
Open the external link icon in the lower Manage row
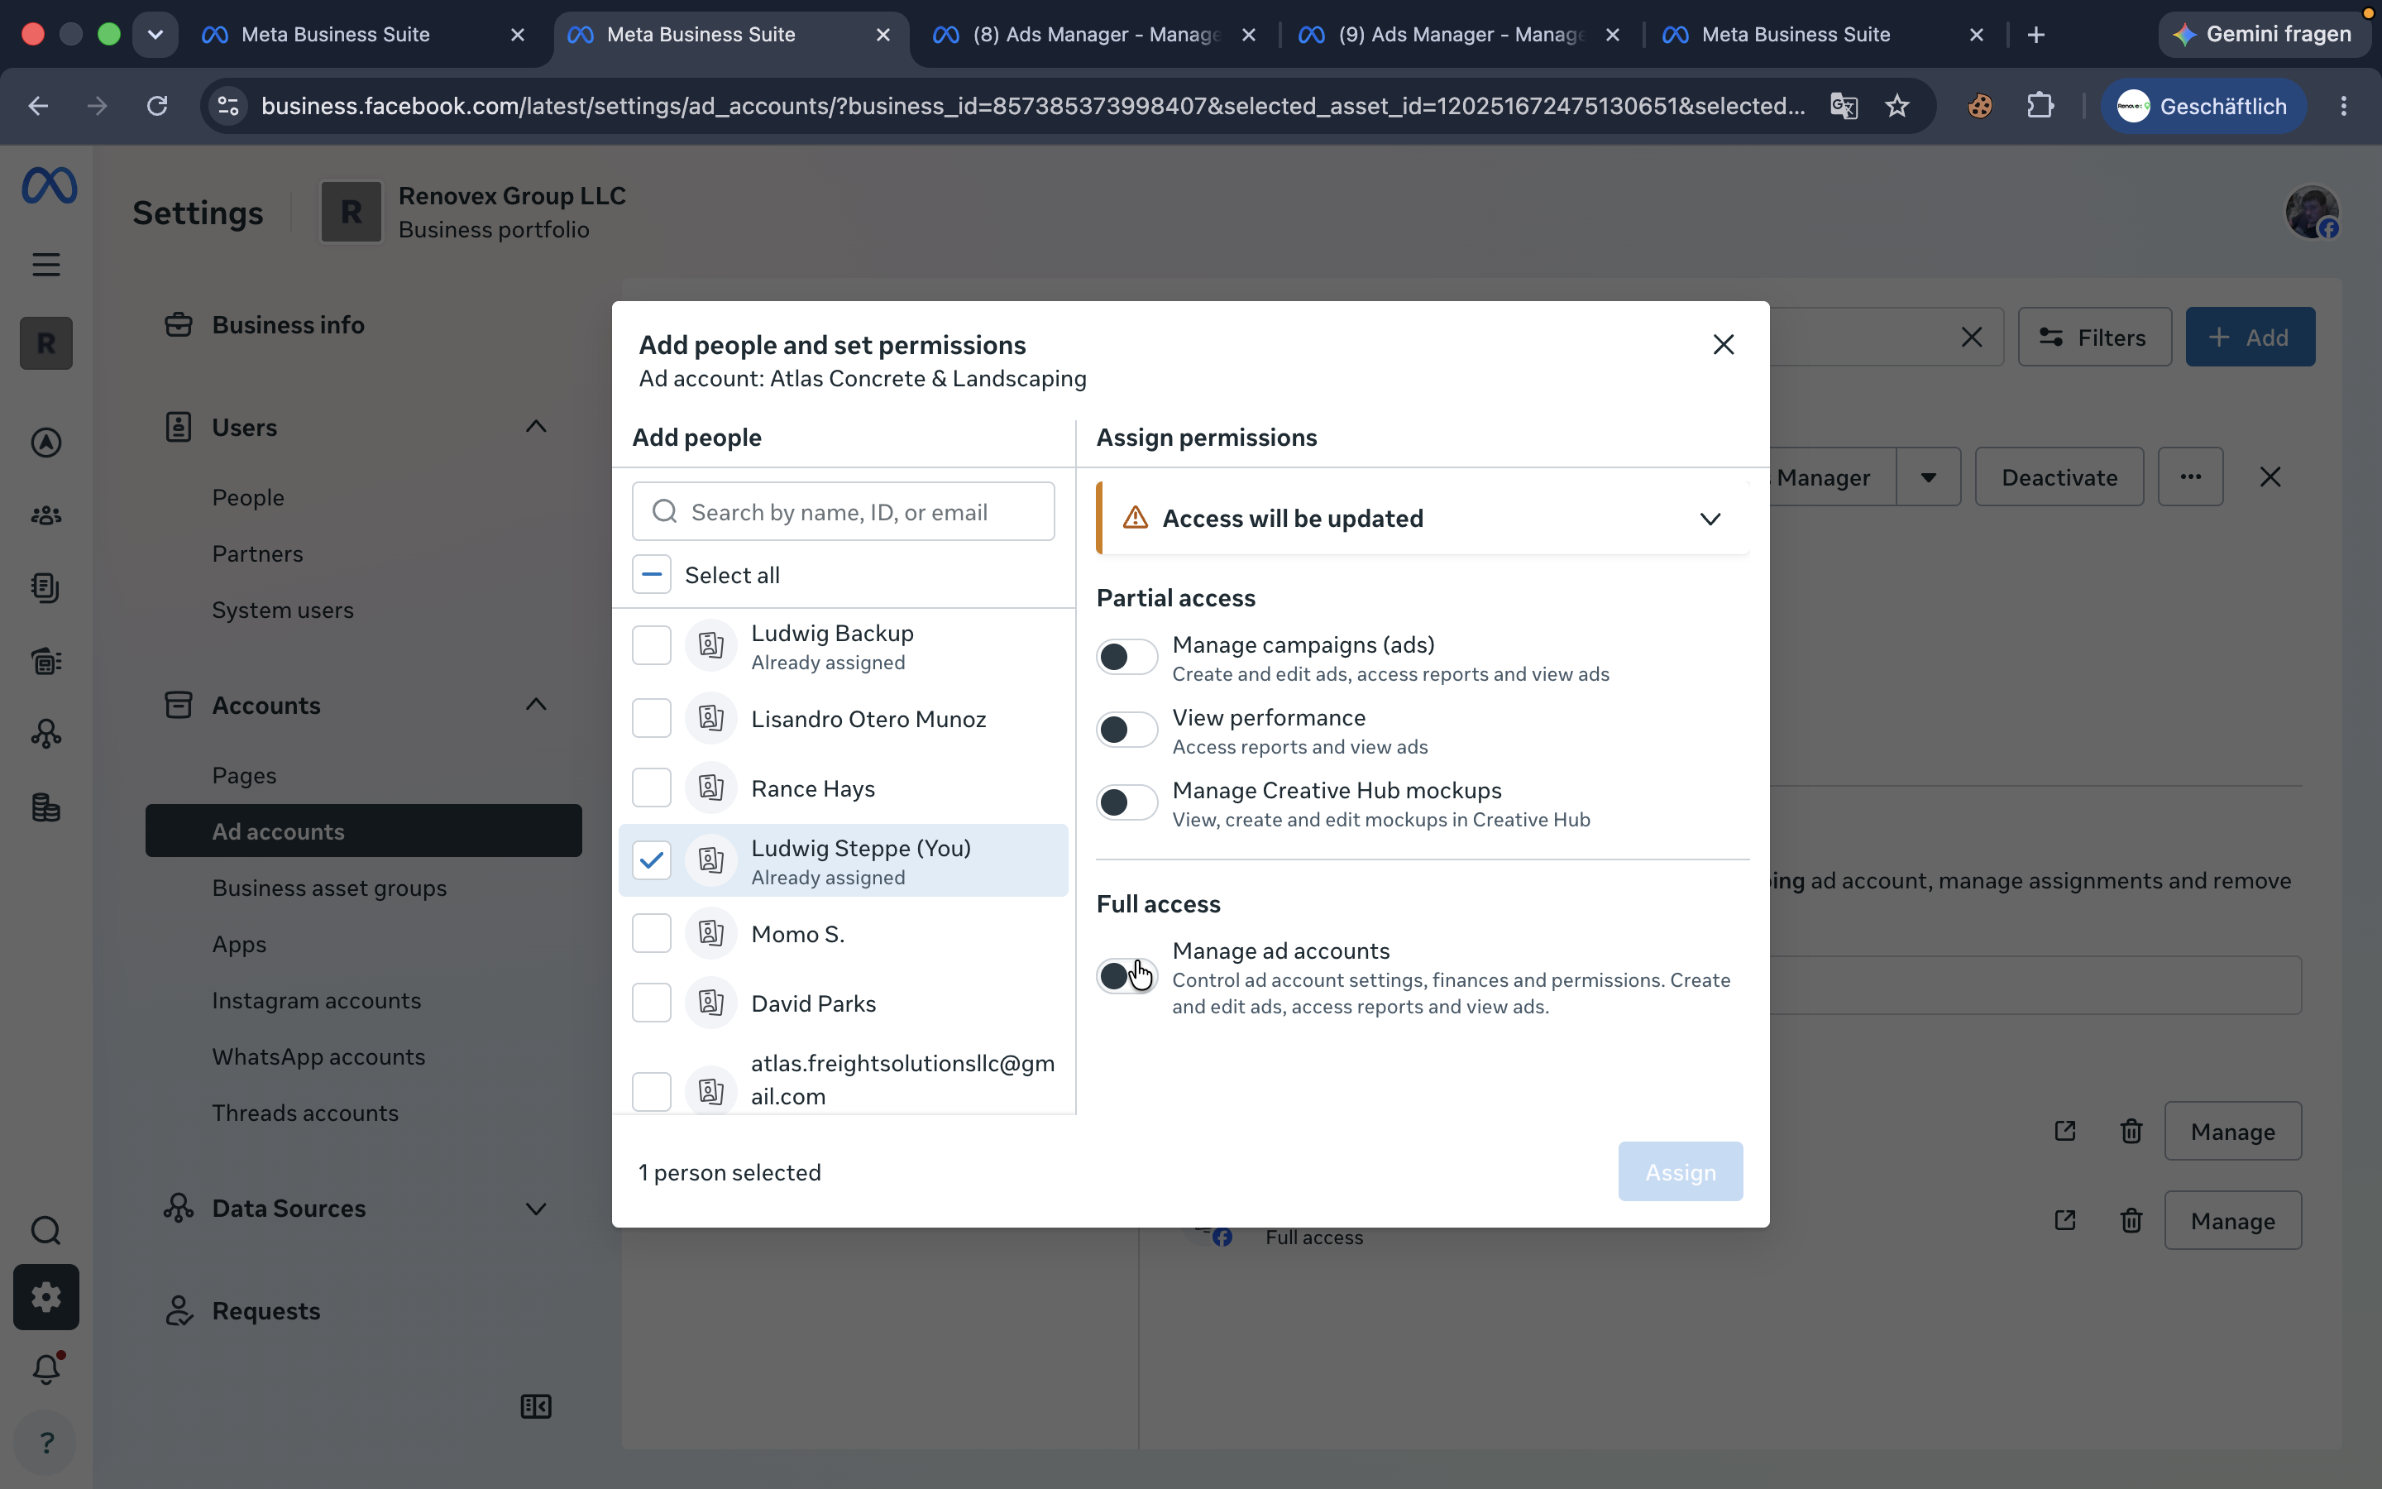[2065, 1221]
